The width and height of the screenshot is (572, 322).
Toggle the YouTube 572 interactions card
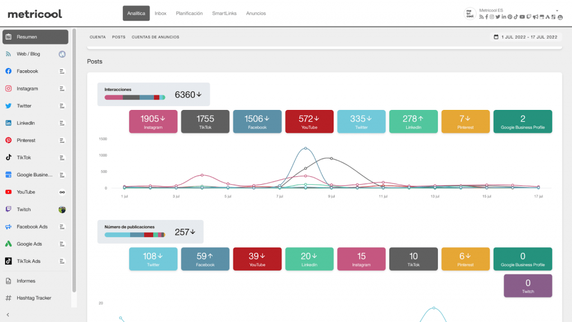coord(309,122)
